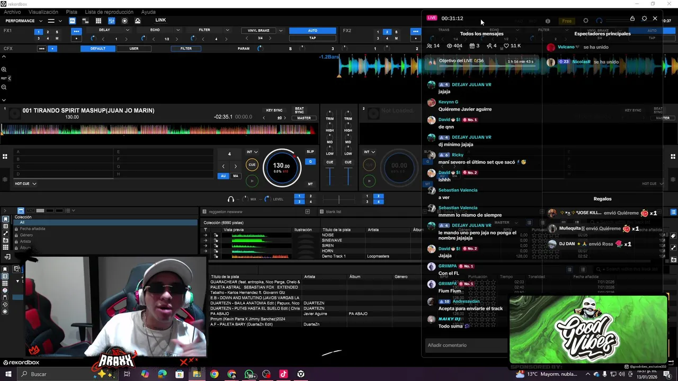678x381 pixels.
Task: Open File Explorer from the taskbar
Action: tap(197, 374)
